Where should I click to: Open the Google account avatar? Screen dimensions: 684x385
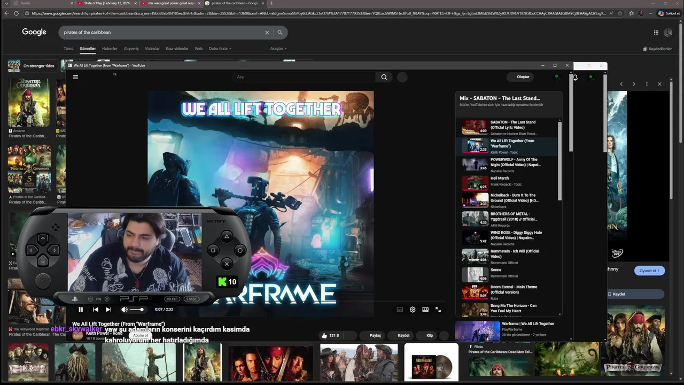coord(668,33)
